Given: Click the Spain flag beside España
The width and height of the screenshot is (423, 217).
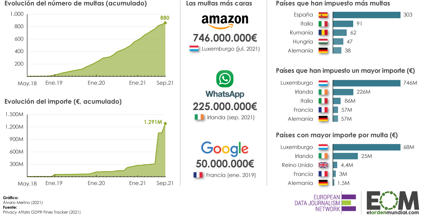Looking at the screenshot, I should coord(323,15).
